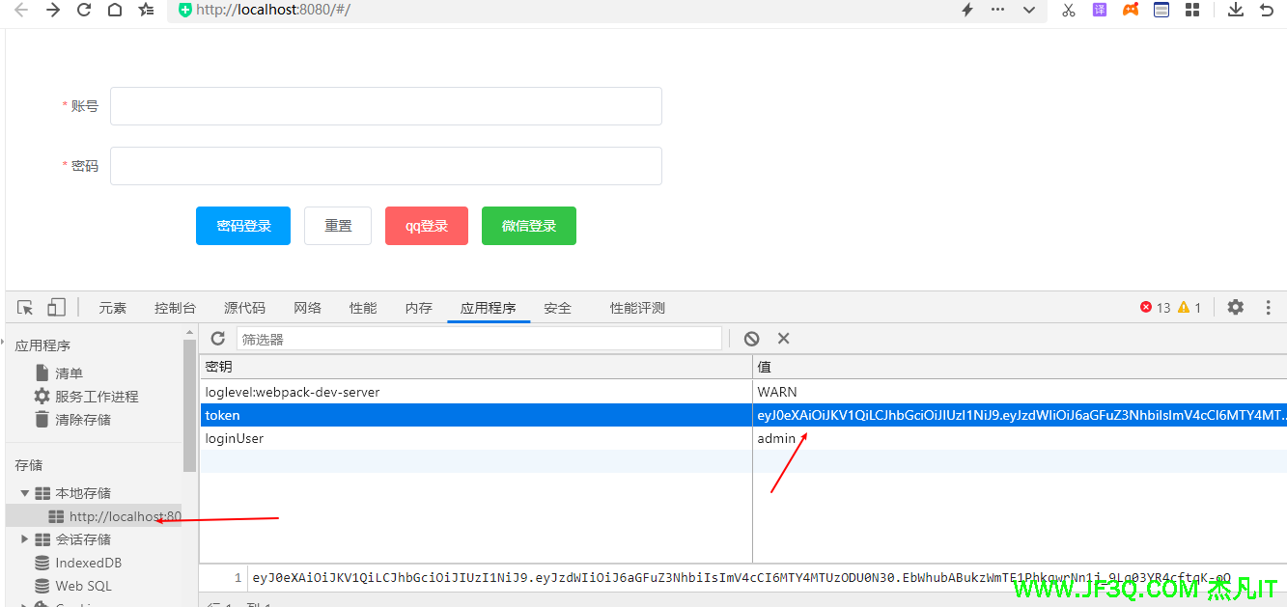
Task: Select IndexedDB in storage sidebar
Action: click(x=88, y=563)
